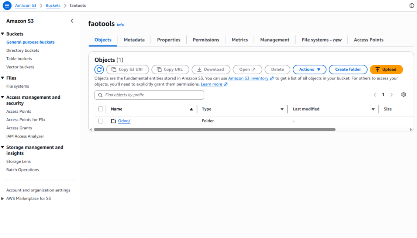The image size is (417, 238).
Task: Collapse the Files section
Action: 3,78
